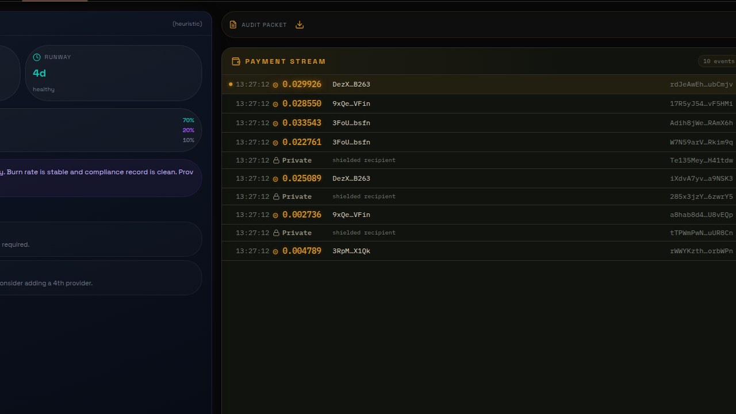Click recipient 3RpM…X1Qk
The height and width of the screenshot is (414, 736).
(x=351, y=251)
